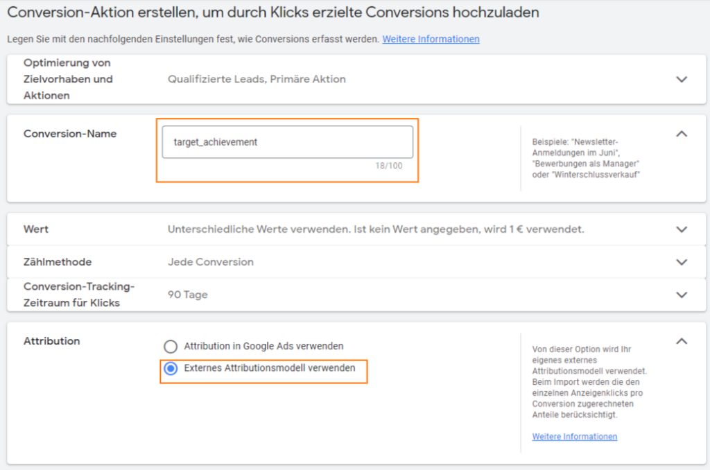Click the 90 Tage tracking period value
This screenshot has width=710, height=470.
click(187, 295)
